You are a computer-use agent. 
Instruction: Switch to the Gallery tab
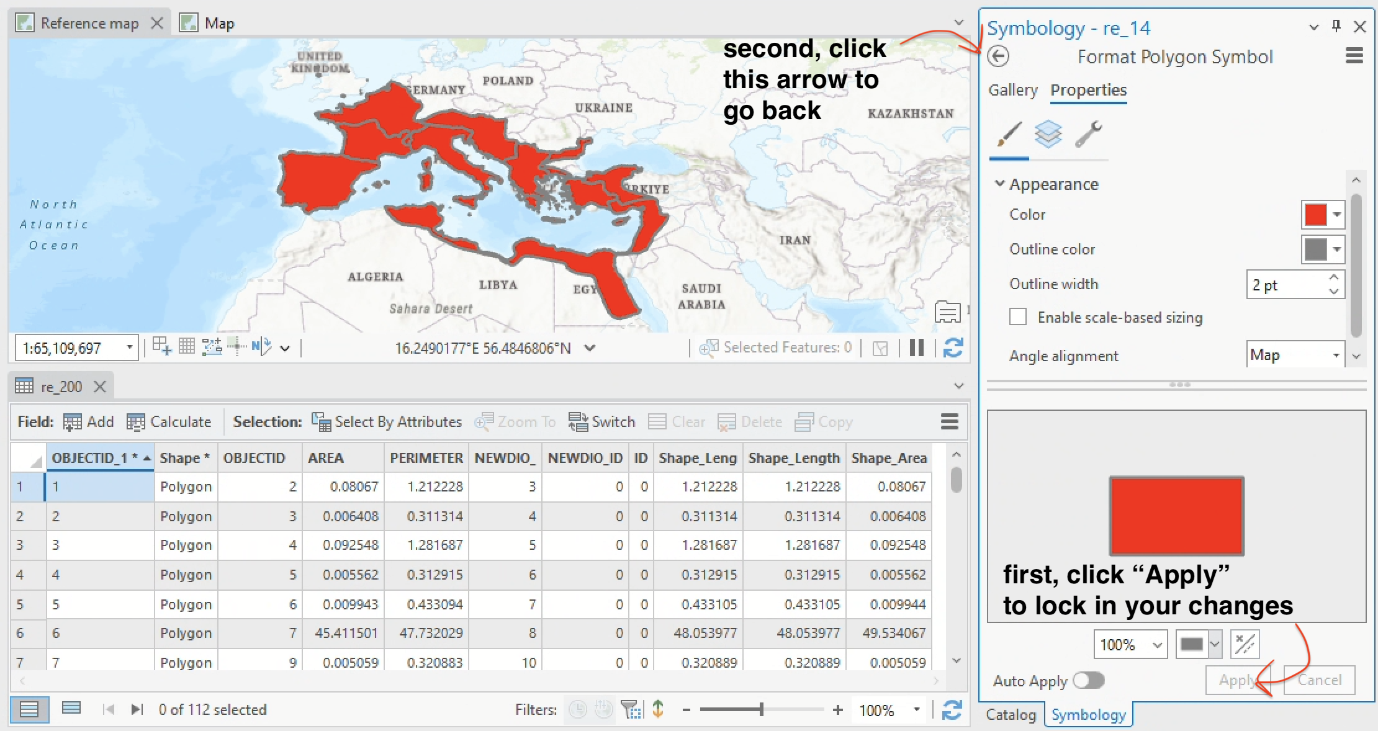coord(1012,90)
